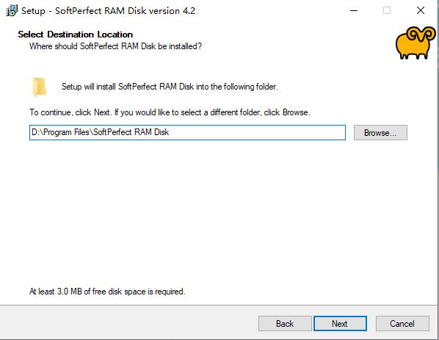Click the 'SoftPerfect RAM Disk' part of the path
The image size is (439, 340).
[131, 132]
